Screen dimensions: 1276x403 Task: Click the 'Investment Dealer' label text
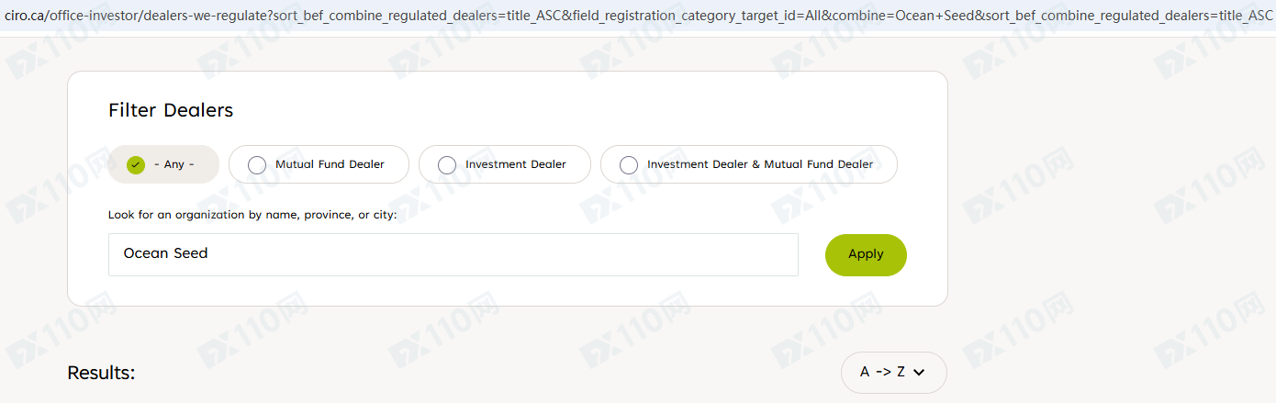(x=515, y=164)
